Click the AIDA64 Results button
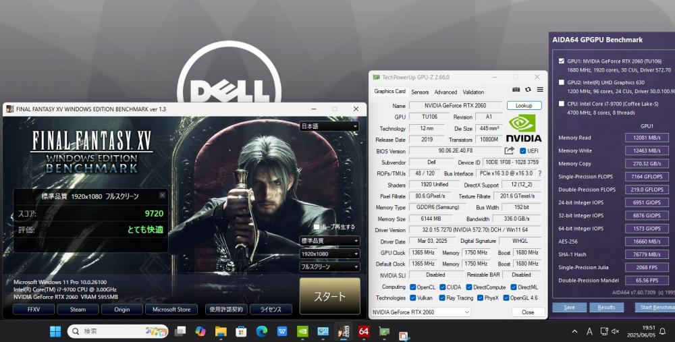Viewport: 675px width, 342px height. coord(606,307)
